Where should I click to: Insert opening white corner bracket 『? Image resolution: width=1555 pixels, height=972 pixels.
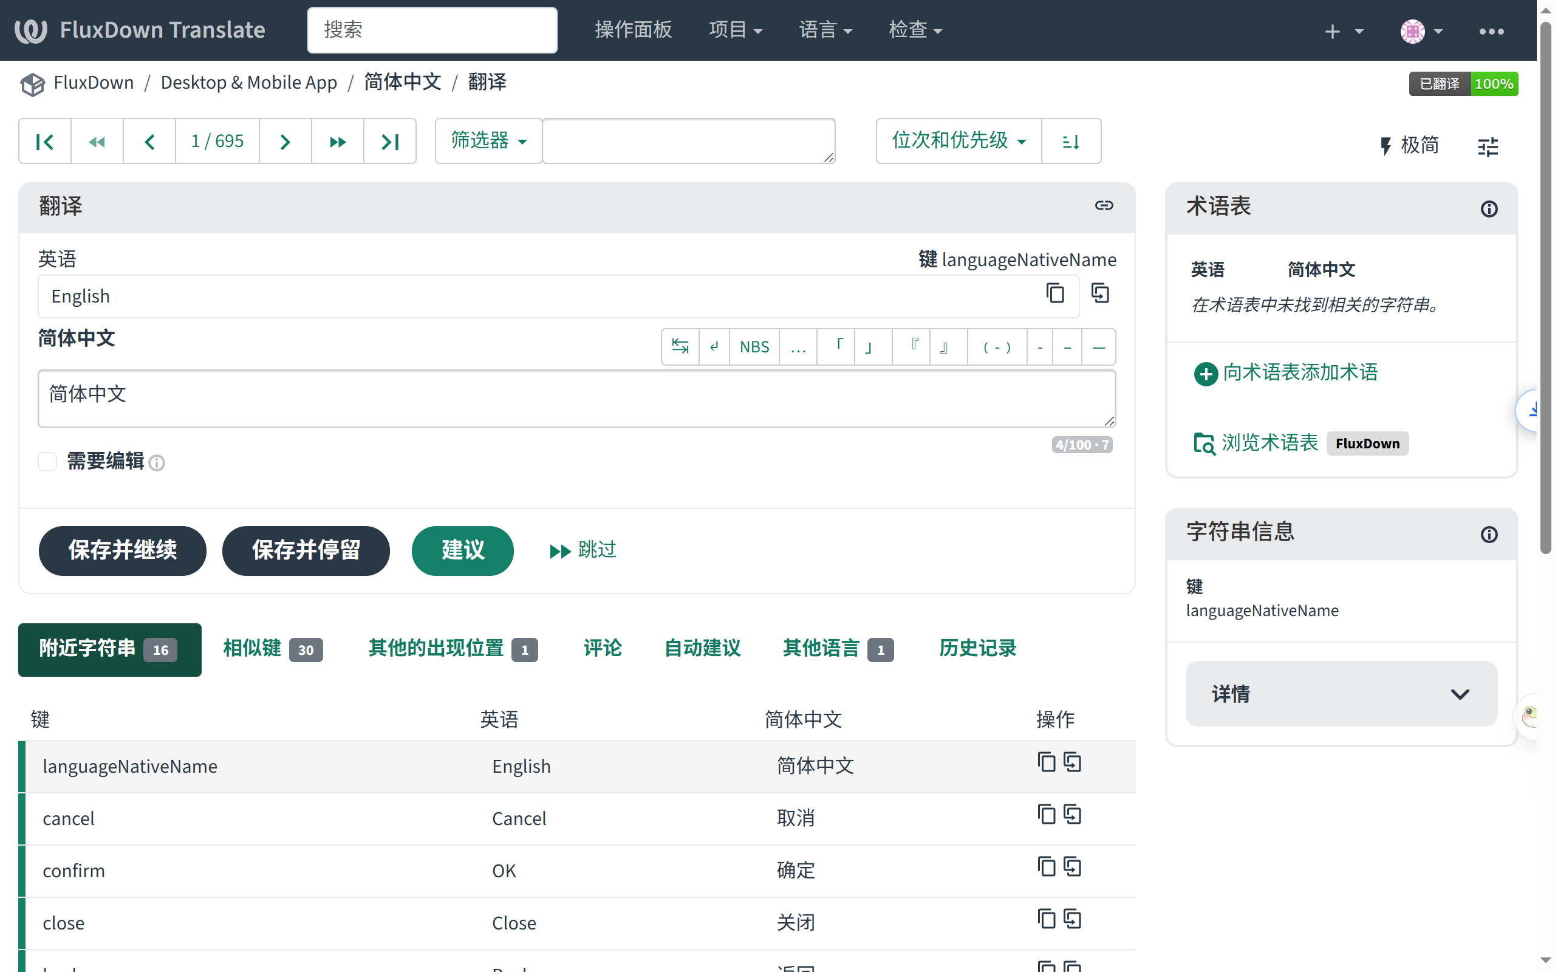(x=911, y=347)
